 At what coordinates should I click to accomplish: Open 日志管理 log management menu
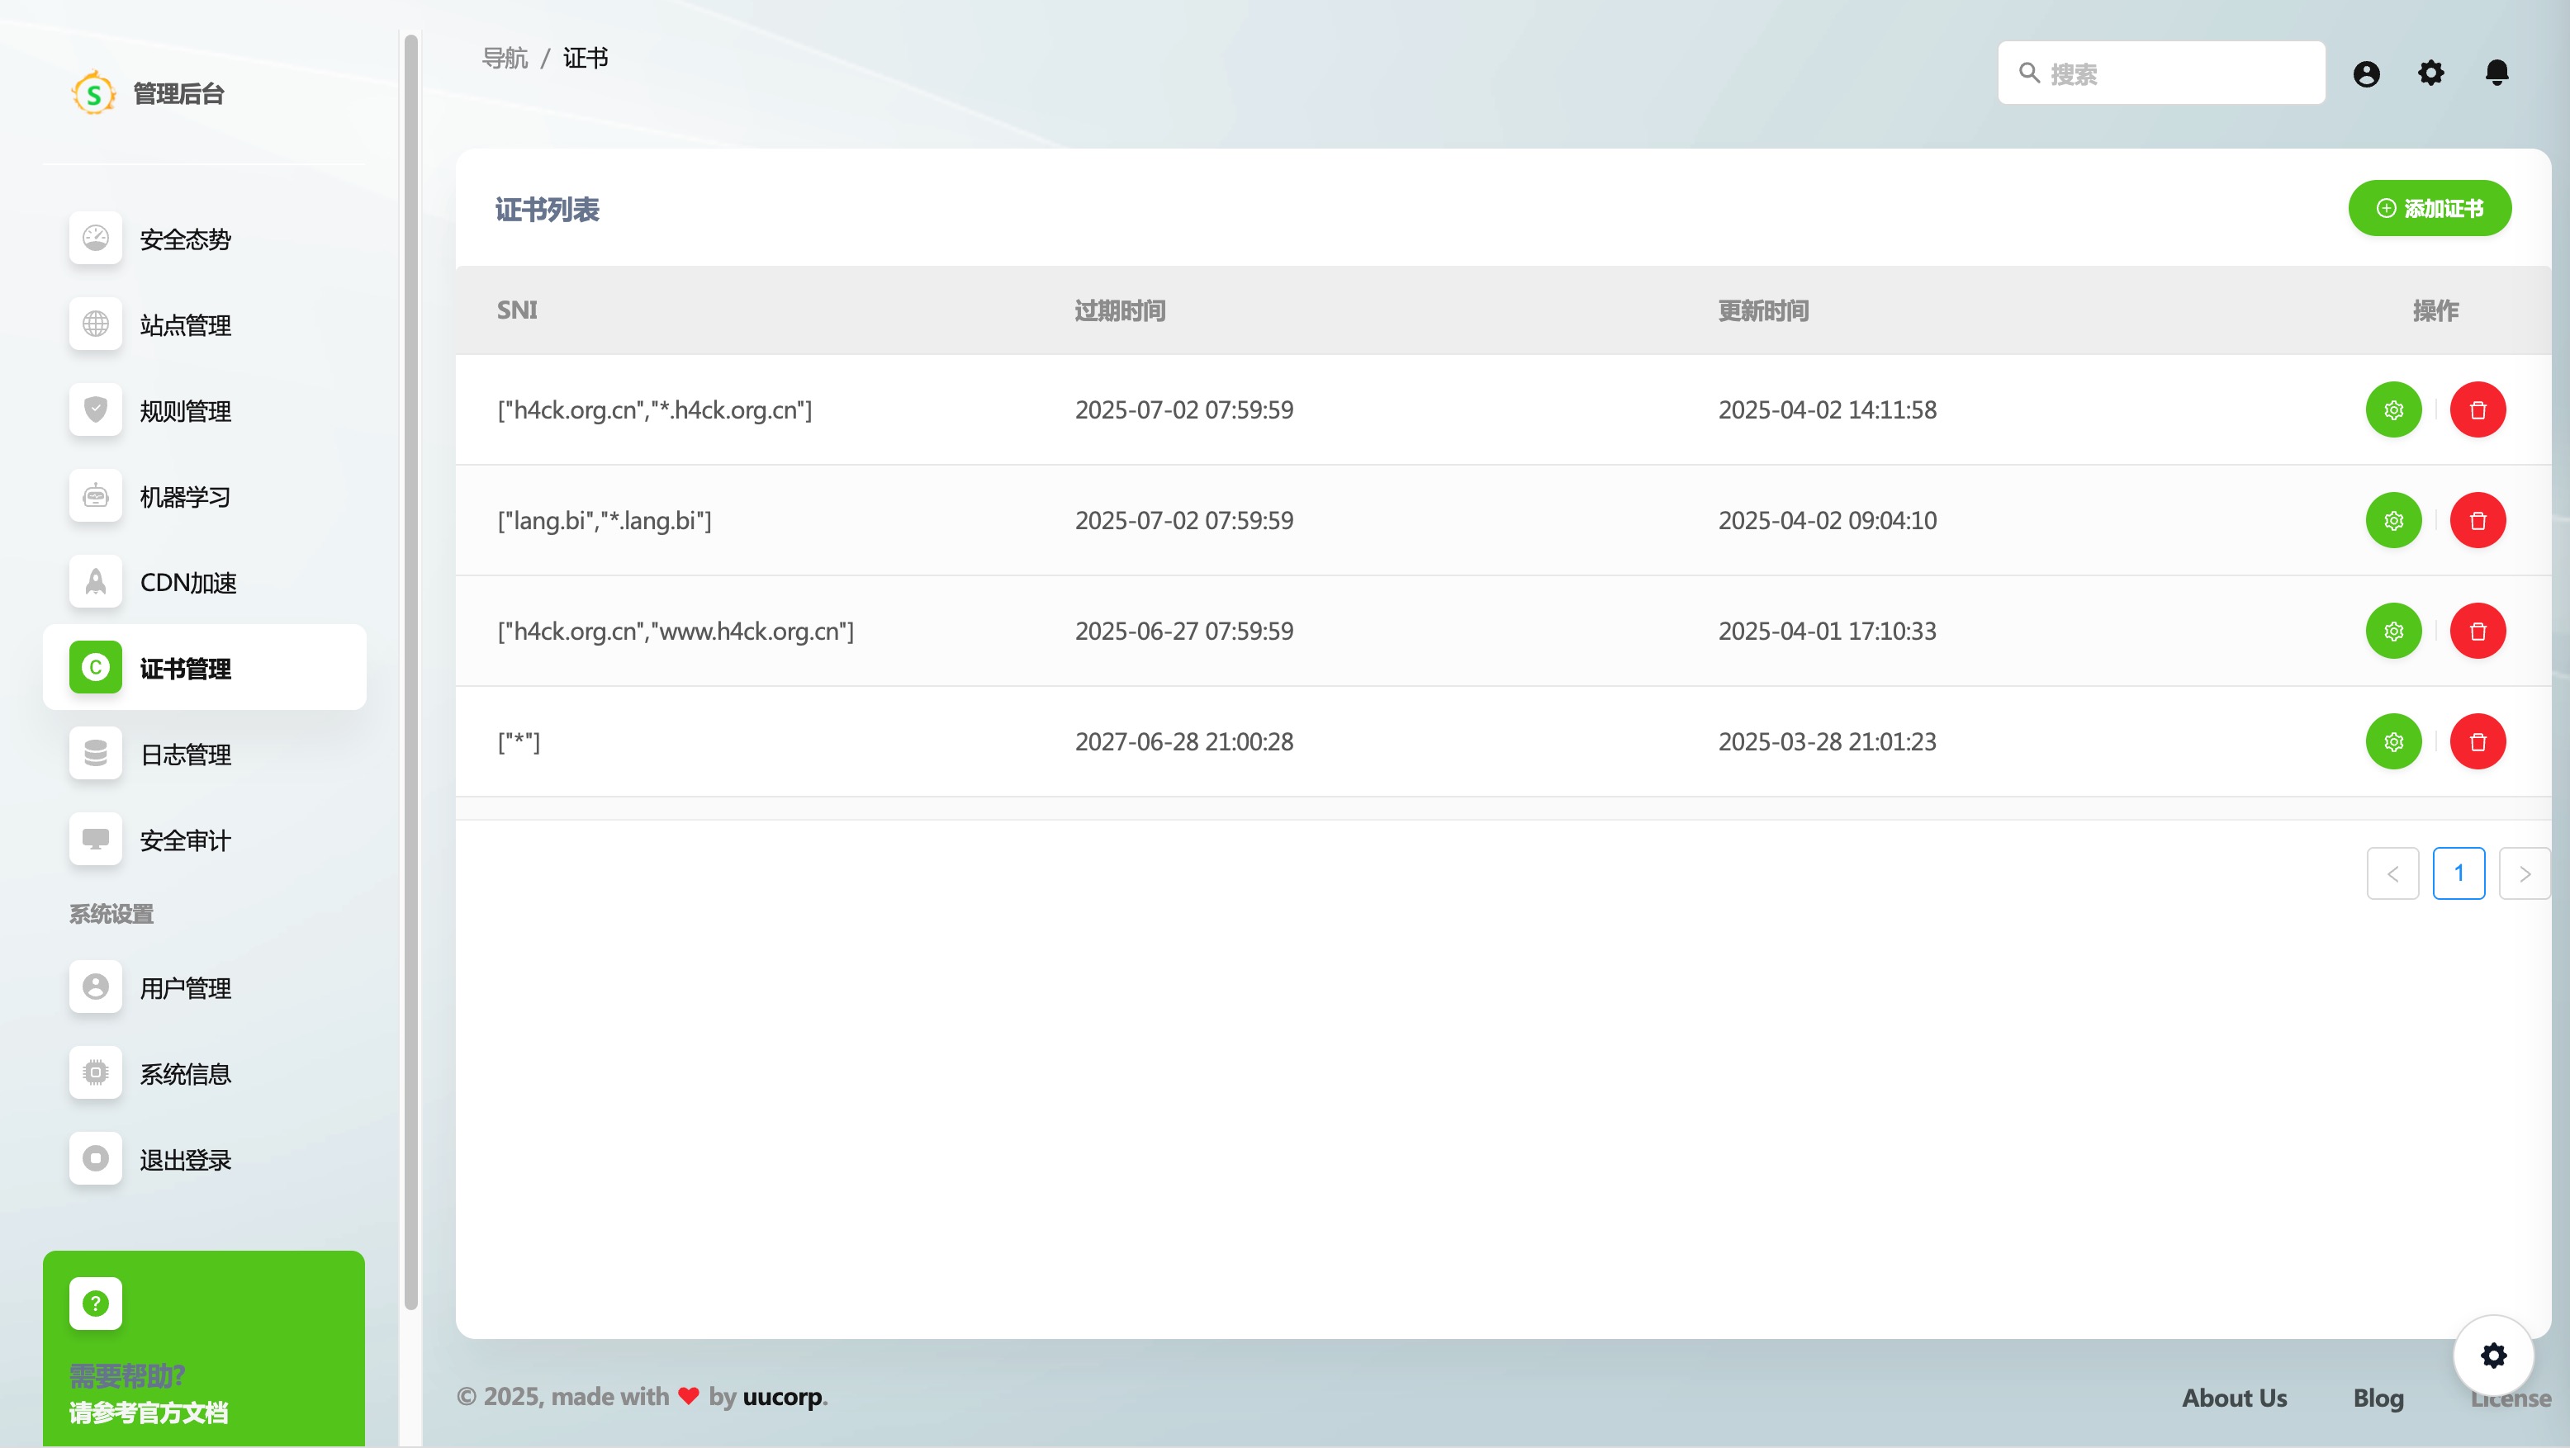(x=184, y=755)
